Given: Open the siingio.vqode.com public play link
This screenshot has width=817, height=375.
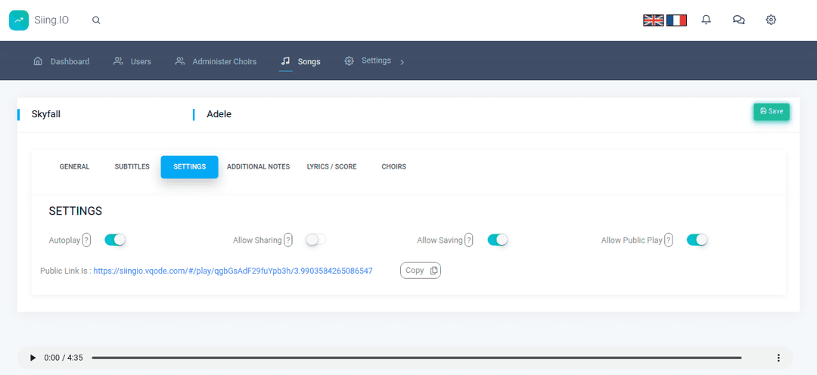Looking at the screenshot, I should (x=233, y=271).
